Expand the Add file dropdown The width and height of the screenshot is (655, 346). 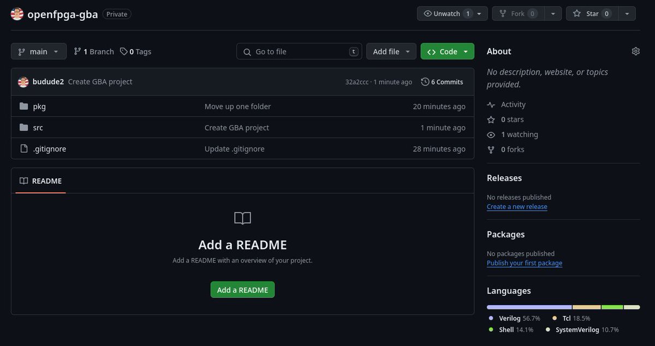click(391, 51)
